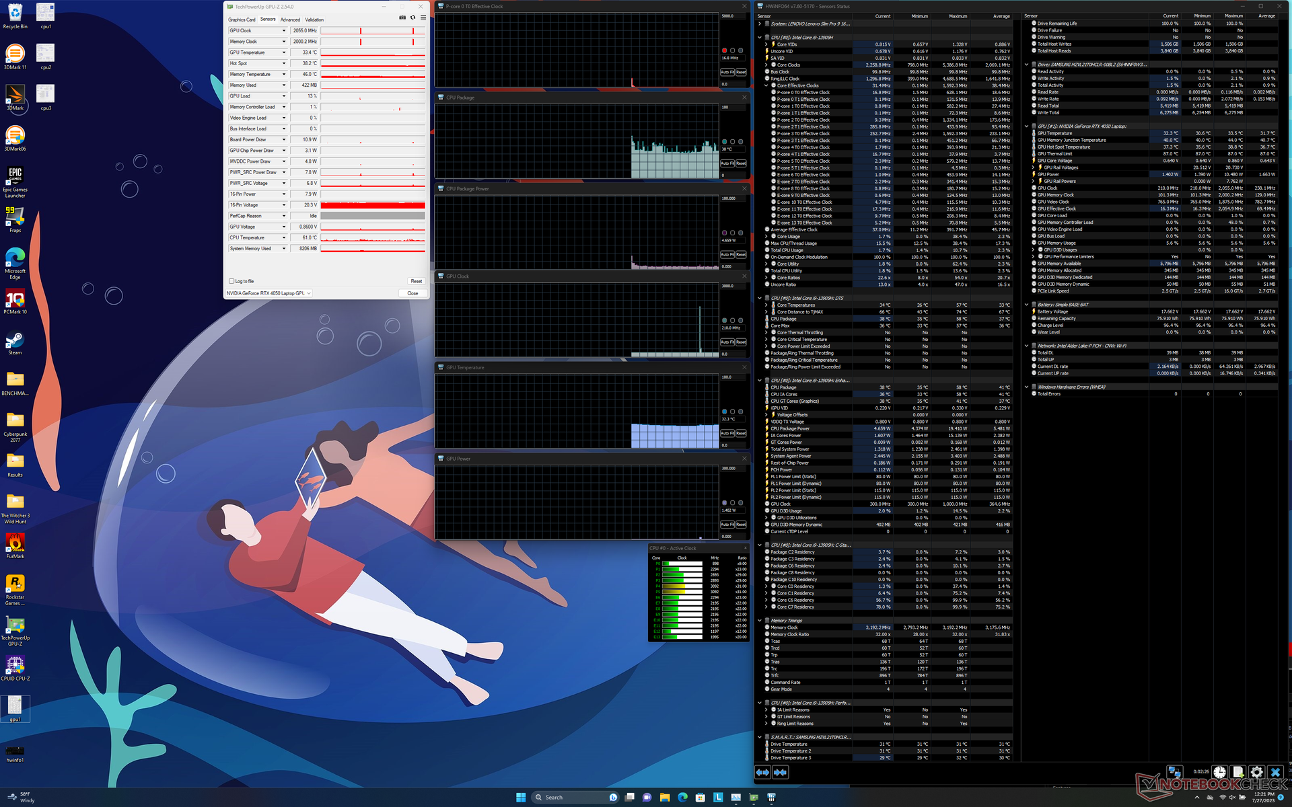The height and width of the screenshot is (807, 1292).
Task: Click Windows Start button on taskbar
Action: coord(521,797)
